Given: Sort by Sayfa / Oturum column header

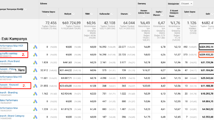Looking at the screenshot, I should click(158, 13).
